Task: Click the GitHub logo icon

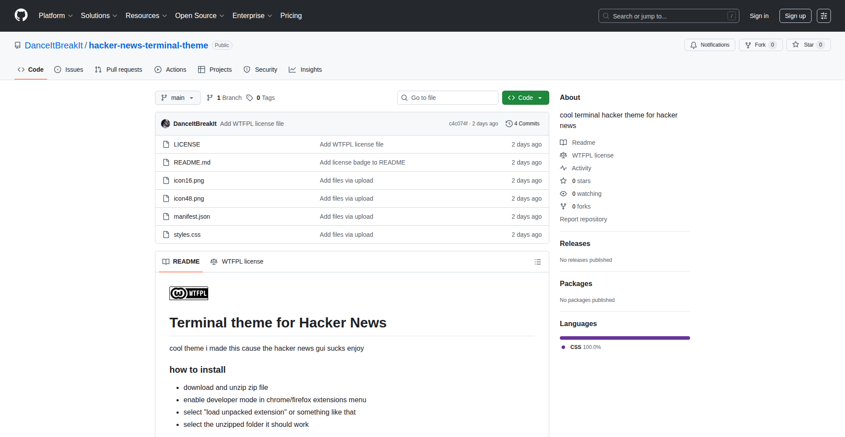Action: click(21, 15)
